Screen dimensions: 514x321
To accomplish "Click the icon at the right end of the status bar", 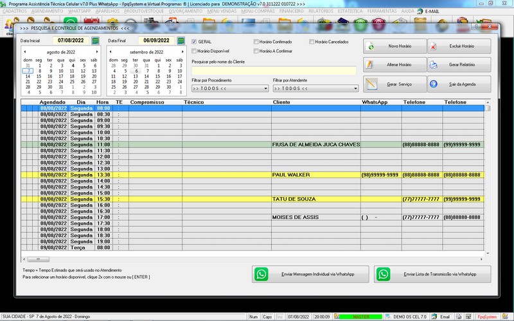I will [505, 317].
